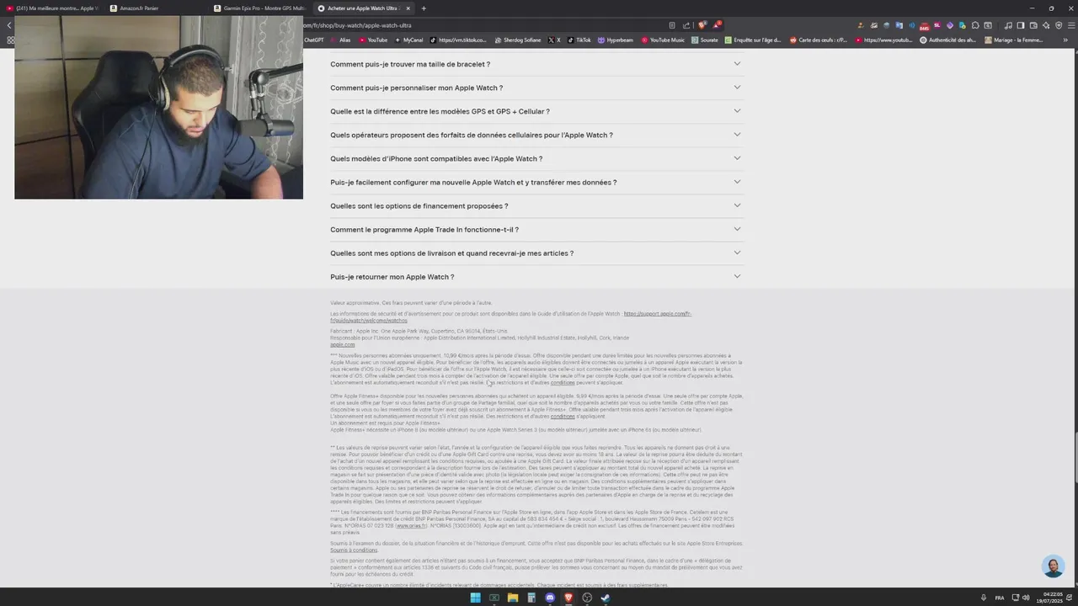Open the 'Mariage - la Femme' bookmark
1078x606 pixels.
click(x=1014, y=40)
